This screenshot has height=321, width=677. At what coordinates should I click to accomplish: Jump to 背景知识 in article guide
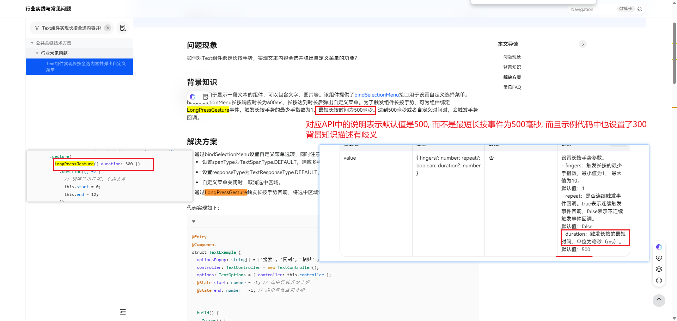(512, 67)
